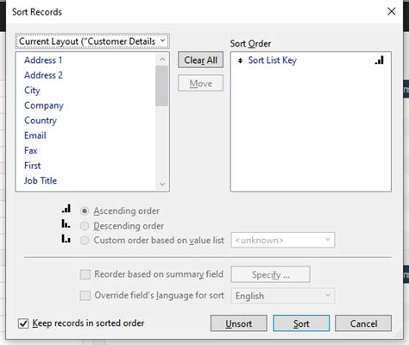Select the Country field
The width and height of the screenshot is (409, 345).
41,121
